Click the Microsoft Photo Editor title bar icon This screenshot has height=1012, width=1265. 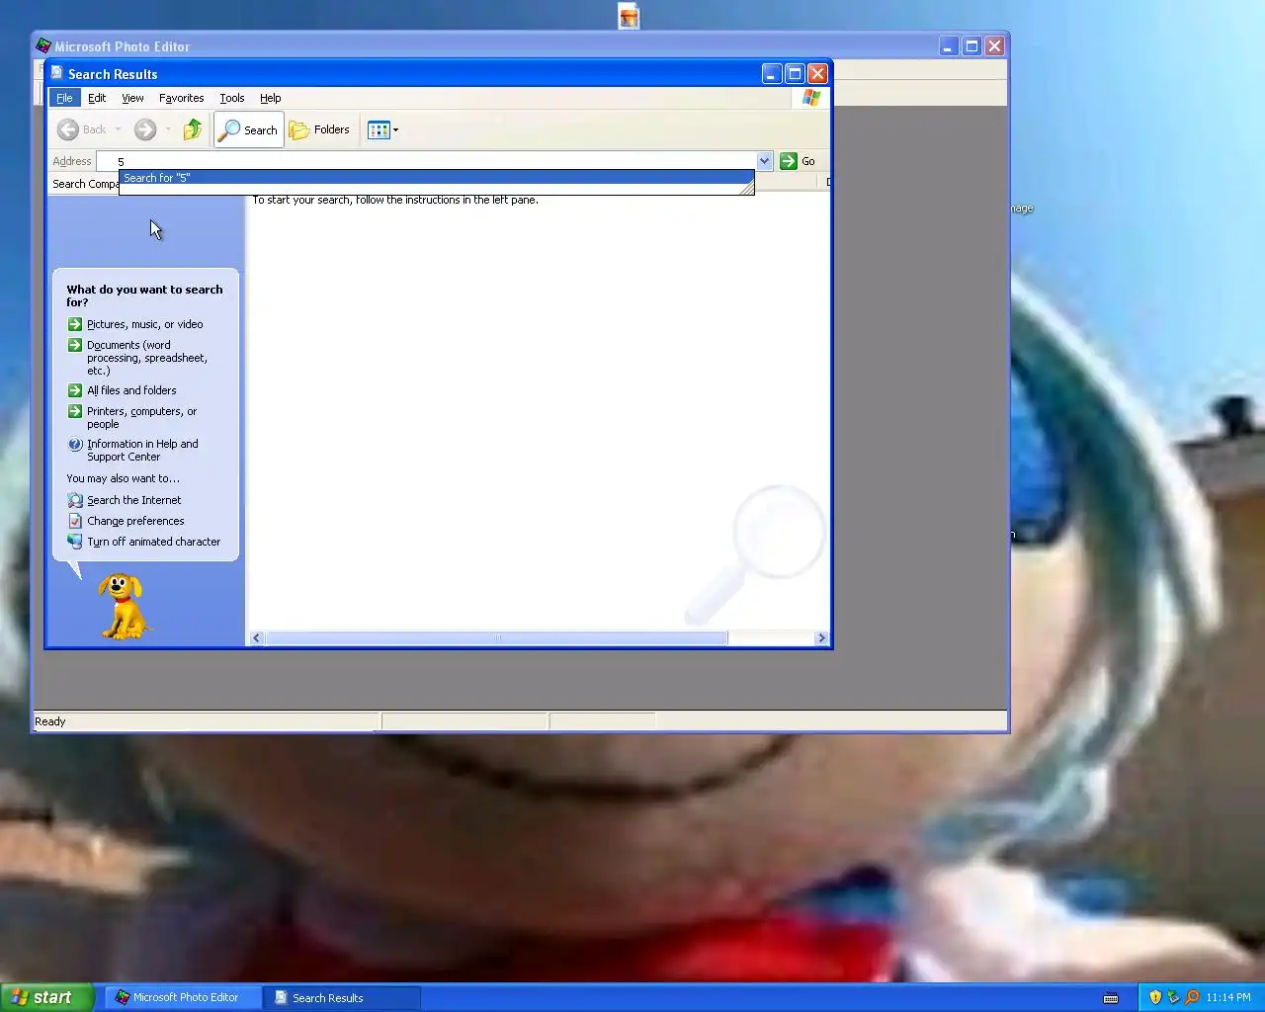(42, 45)
